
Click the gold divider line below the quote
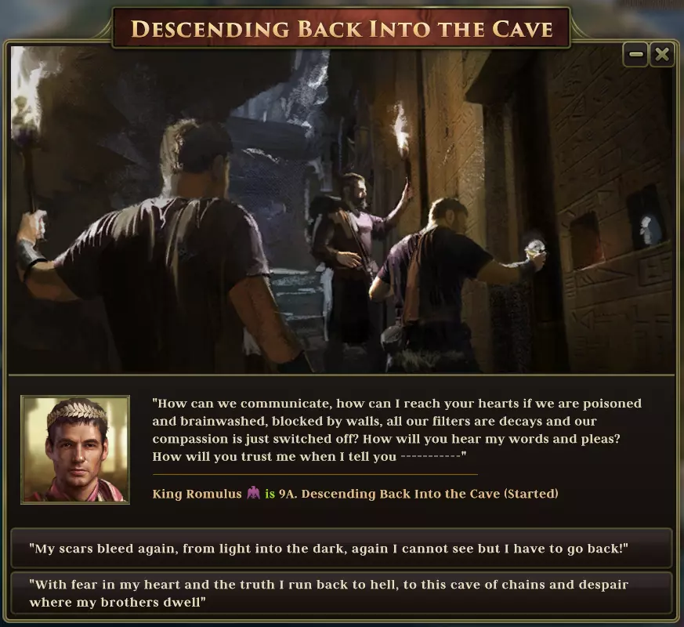(315, 474)
